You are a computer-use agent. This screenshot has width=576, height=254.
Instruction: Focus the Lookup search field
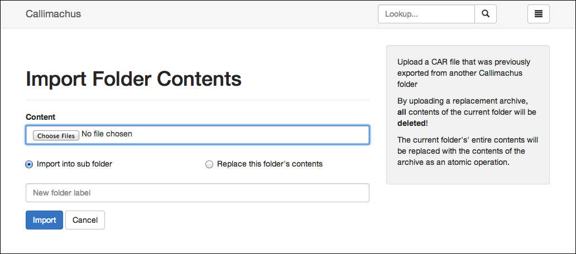(426, 14)
